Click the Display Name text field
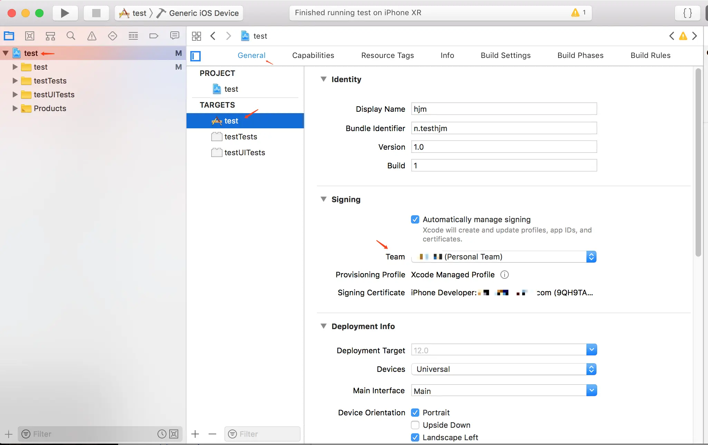The height and width of the screenshot is (445, 708). pyautogui.click(x=504, y=109)
